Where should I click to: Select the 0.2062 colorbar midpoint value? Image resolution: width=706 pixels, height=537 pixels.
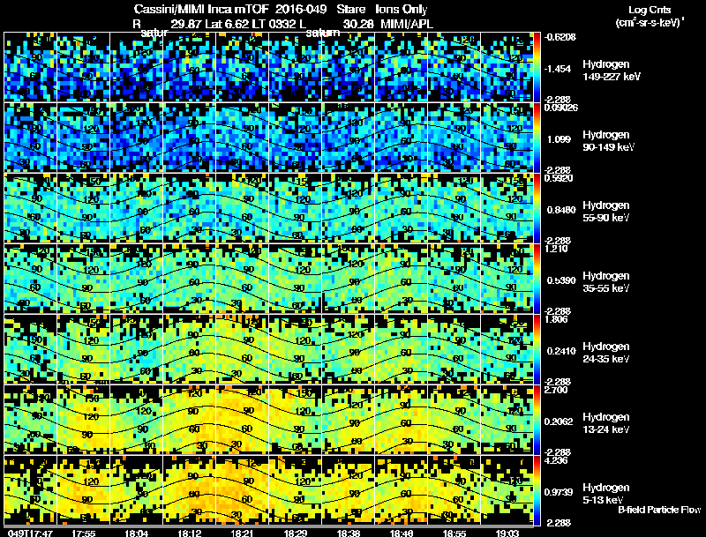(x=560, y=421)
